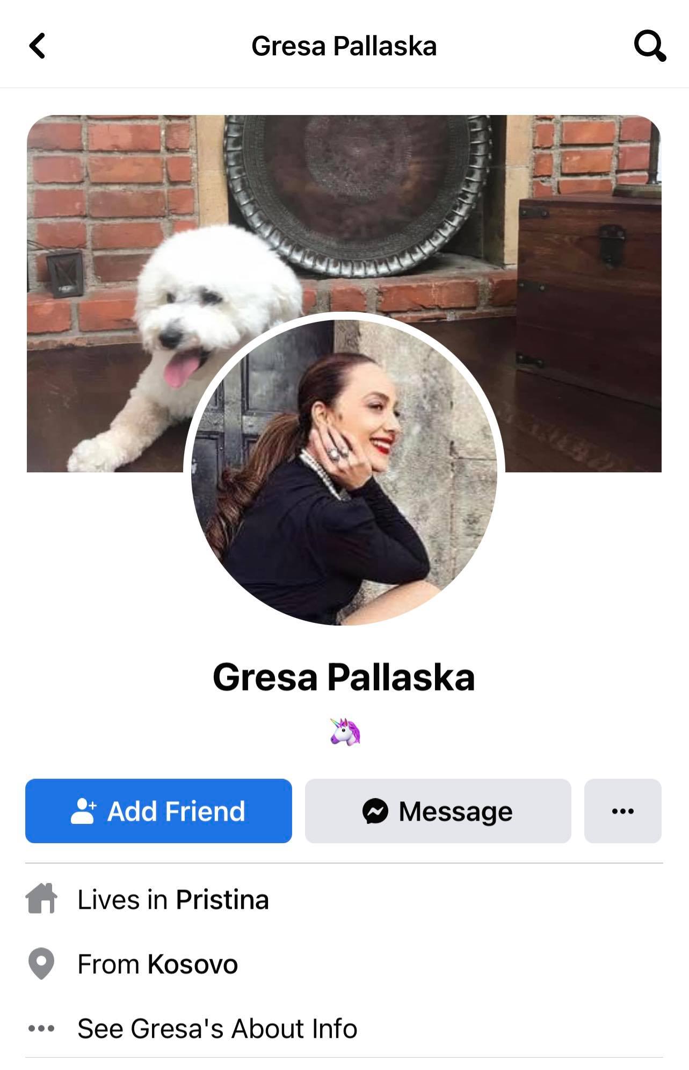Screen dimensions: 689x1070
Task: Click the Message button
Action: coord(438,811)
